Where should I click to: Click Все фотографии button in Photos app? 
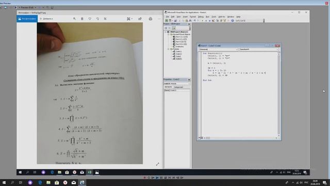click(27, 19)
